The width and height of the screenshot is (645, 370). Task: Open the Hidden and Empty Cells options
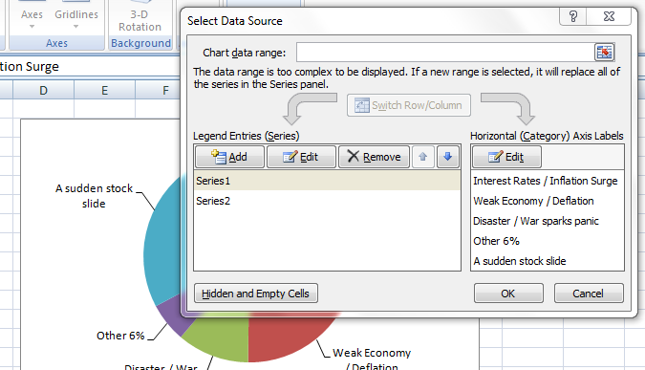256,294
